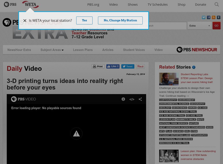
Task: Open the hiking trail story thumbnail
Action: [x=169, y=79]
